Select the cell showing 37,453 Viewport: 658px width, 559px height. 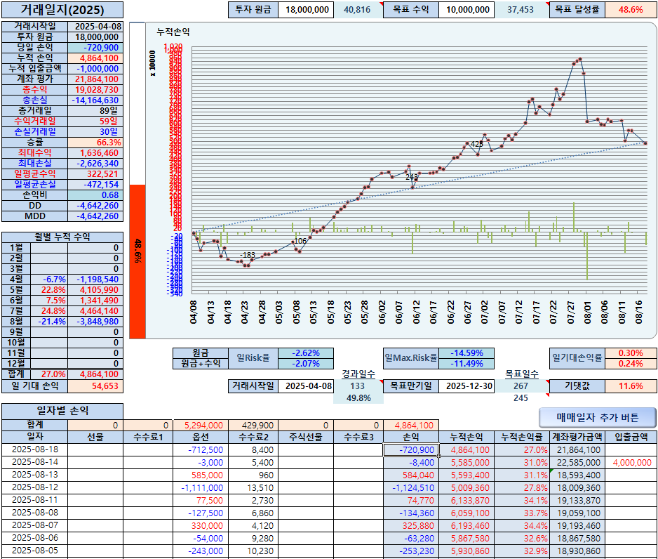[521, 10]
